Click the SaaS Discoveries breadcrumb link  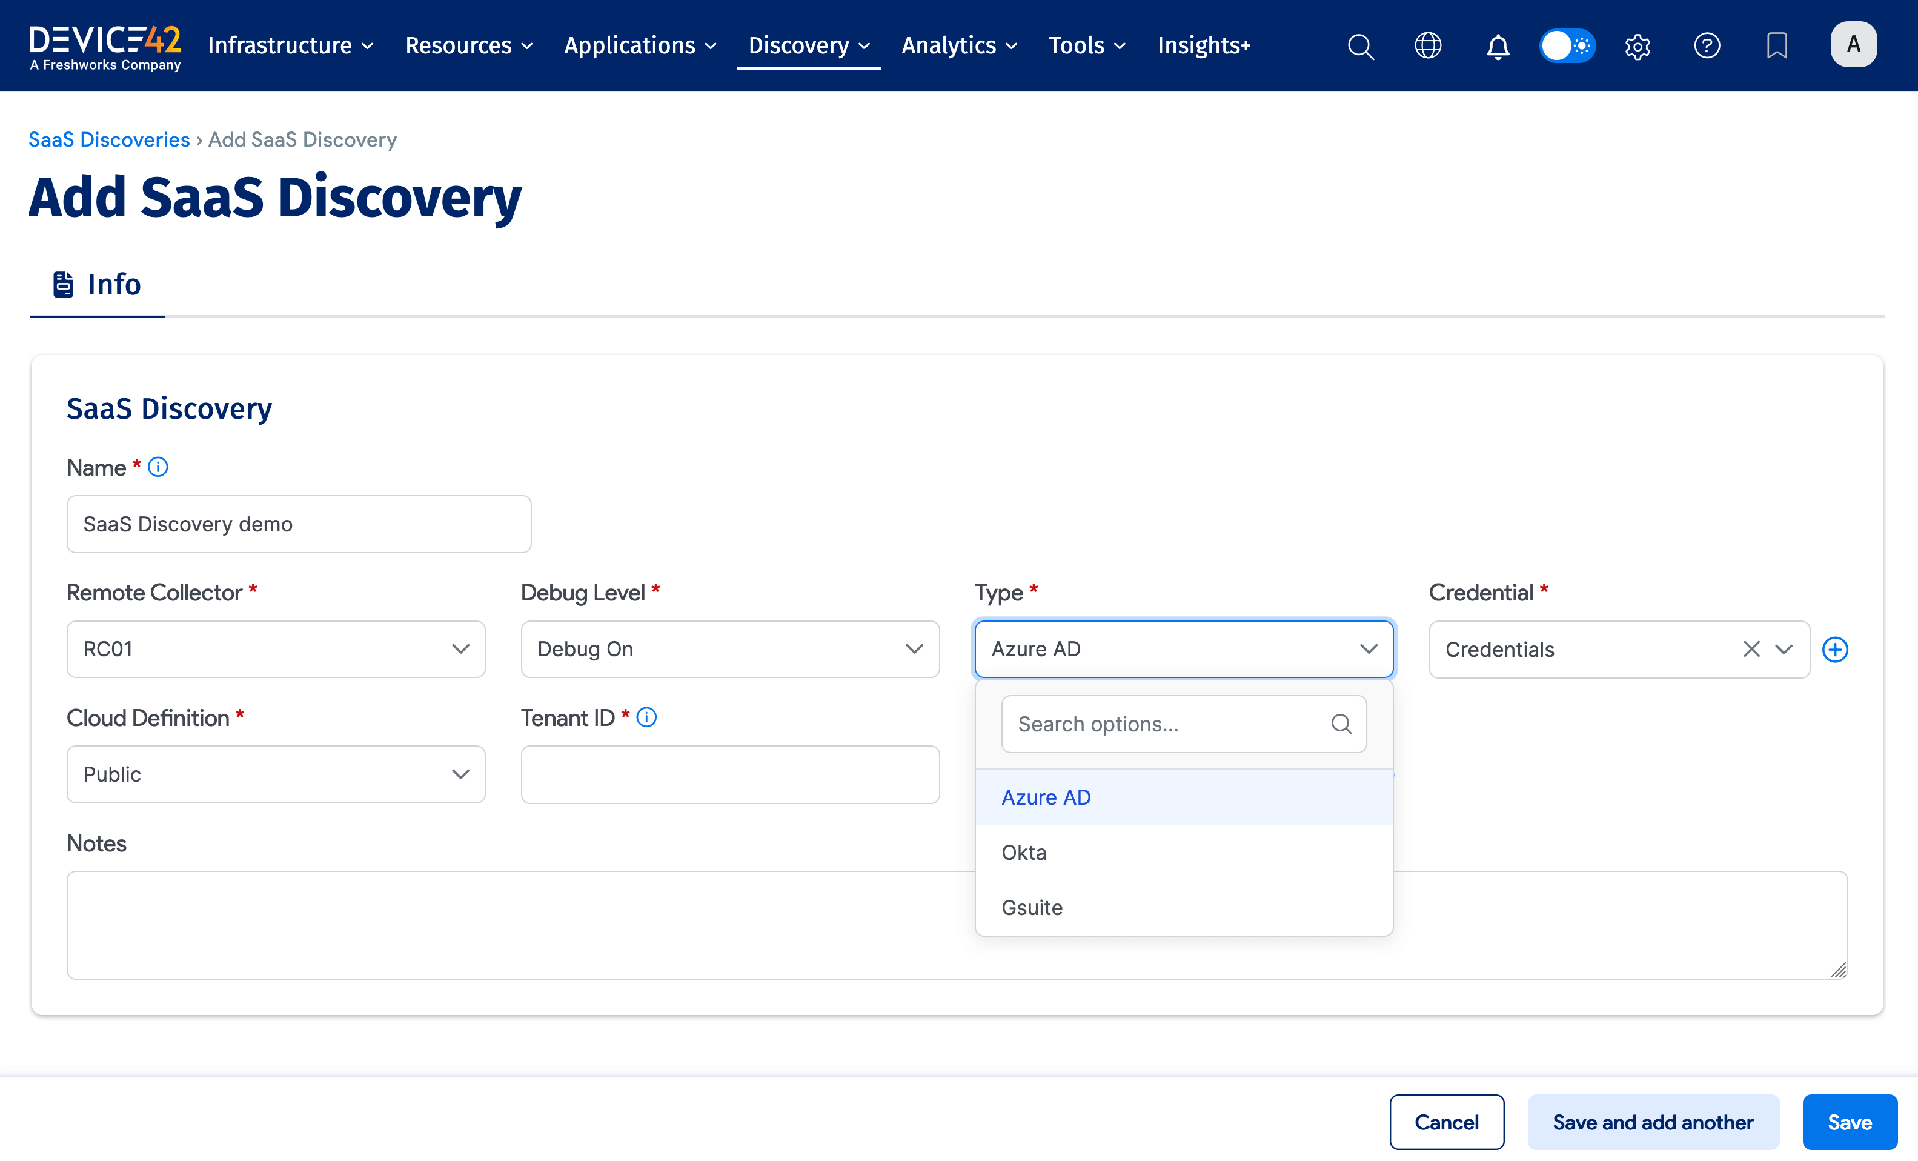[109, 139]
